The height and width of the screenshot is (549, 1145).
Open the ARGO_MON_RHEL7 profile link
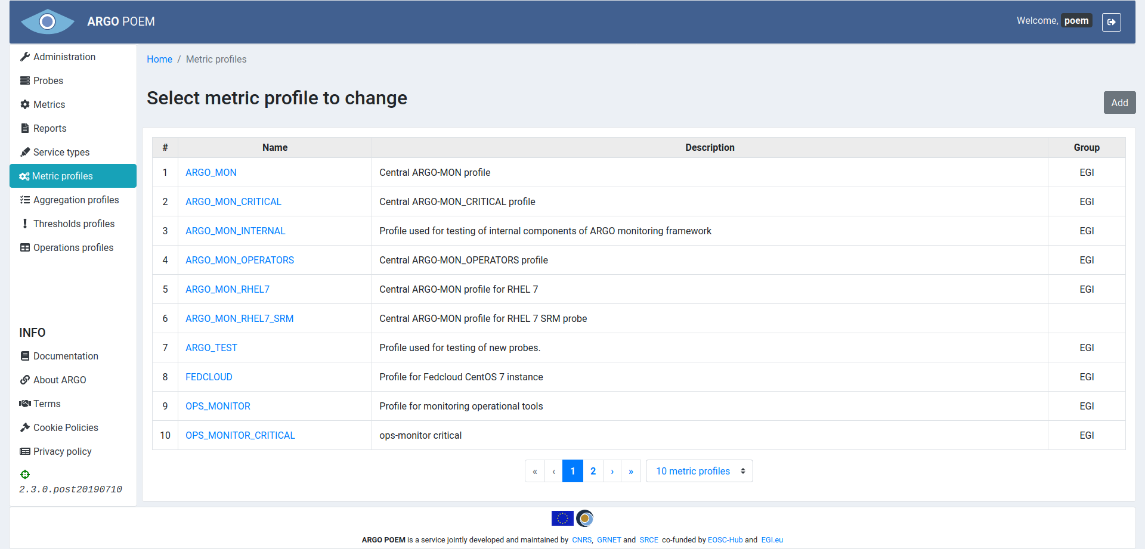click(227, 289)
